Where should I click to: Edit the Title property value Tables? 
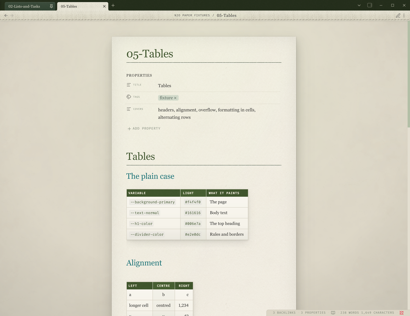165,86
